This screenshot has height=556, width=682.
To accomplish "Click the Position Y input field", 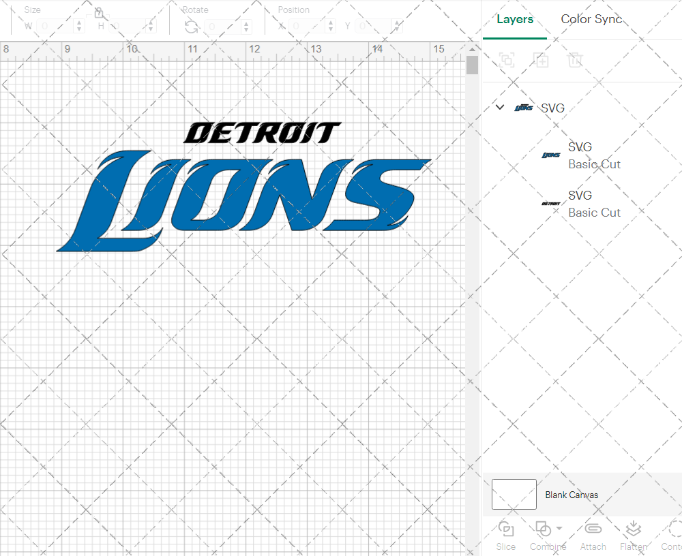I will point(374,26).
